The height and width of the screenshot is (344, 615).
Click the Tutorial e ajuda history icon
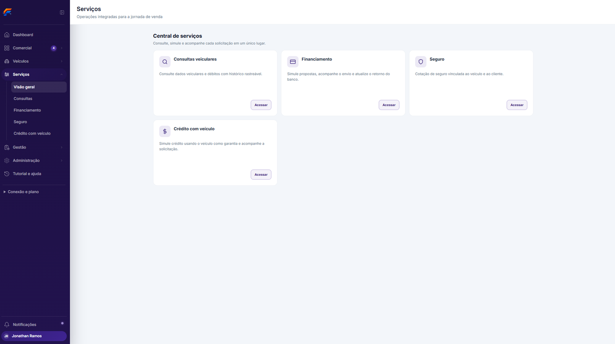[7, 174]
